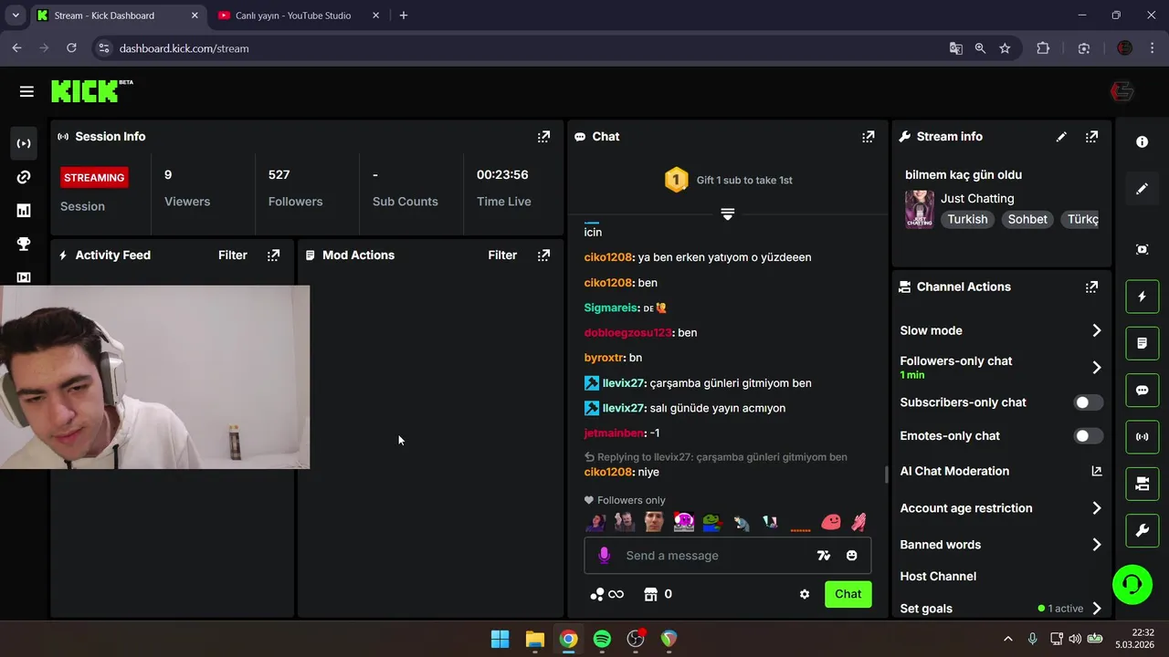Pop out the Chat panel

pos(868,137)
